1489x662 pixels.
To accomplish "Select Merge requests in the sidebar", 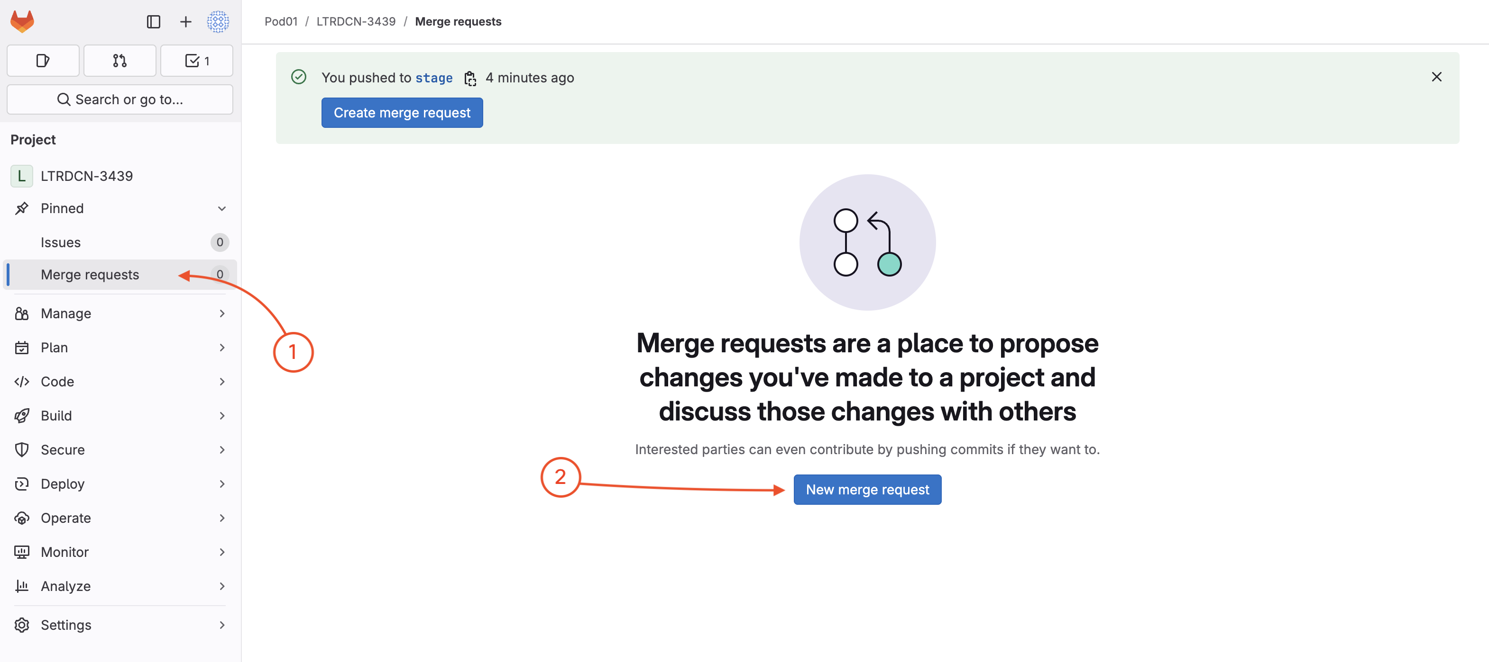I will point(90,275).
